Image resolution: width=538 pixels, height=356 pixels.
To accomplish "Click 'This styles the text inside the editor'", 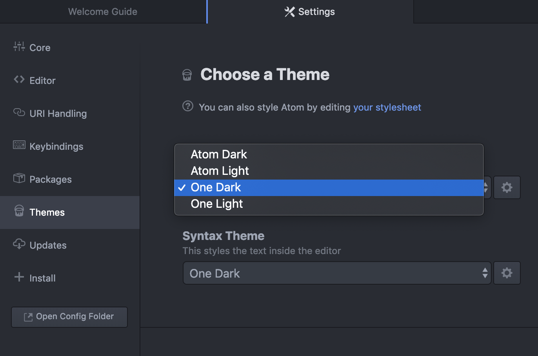I will coord(262,251).
